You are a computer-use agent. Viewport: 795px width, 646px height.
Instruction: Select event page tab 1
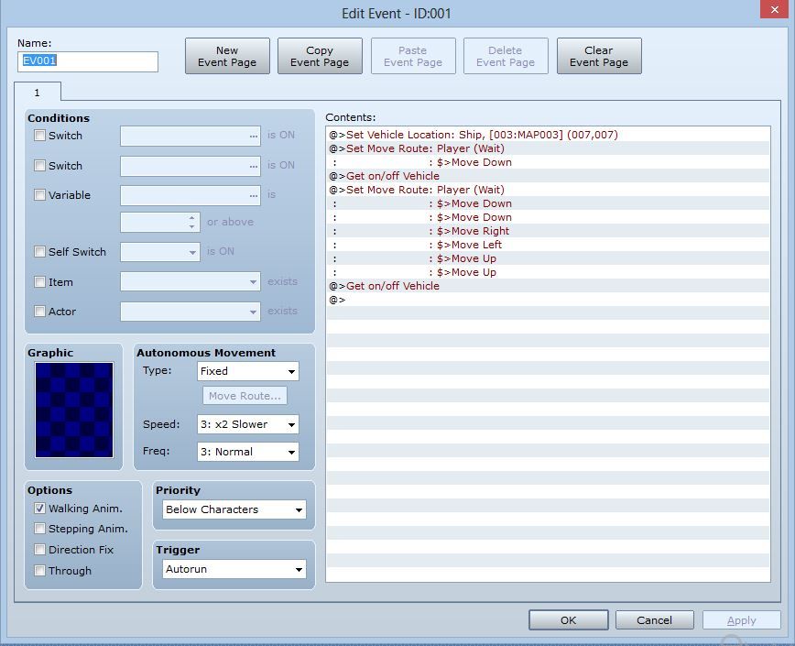[38, 93]
